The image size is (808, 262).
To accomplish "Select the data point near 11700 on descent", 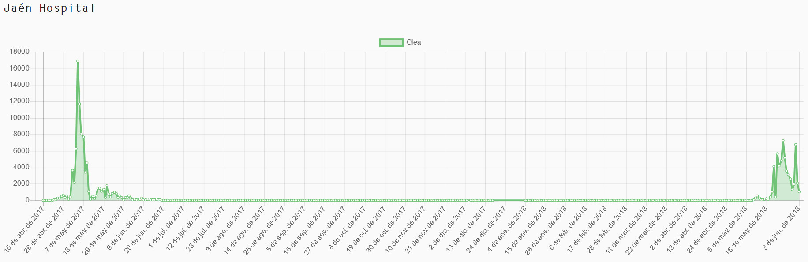I will (79, 104).
